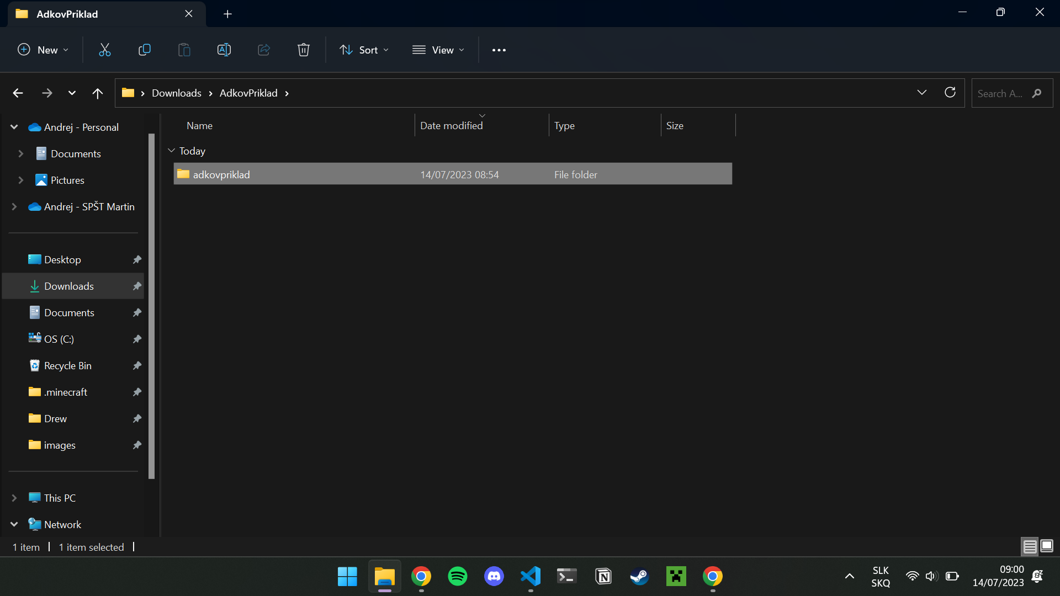Click the chevron after AdkovPriklad breadcrumb
The image size is (1060, 596).
tap(287, 93)
